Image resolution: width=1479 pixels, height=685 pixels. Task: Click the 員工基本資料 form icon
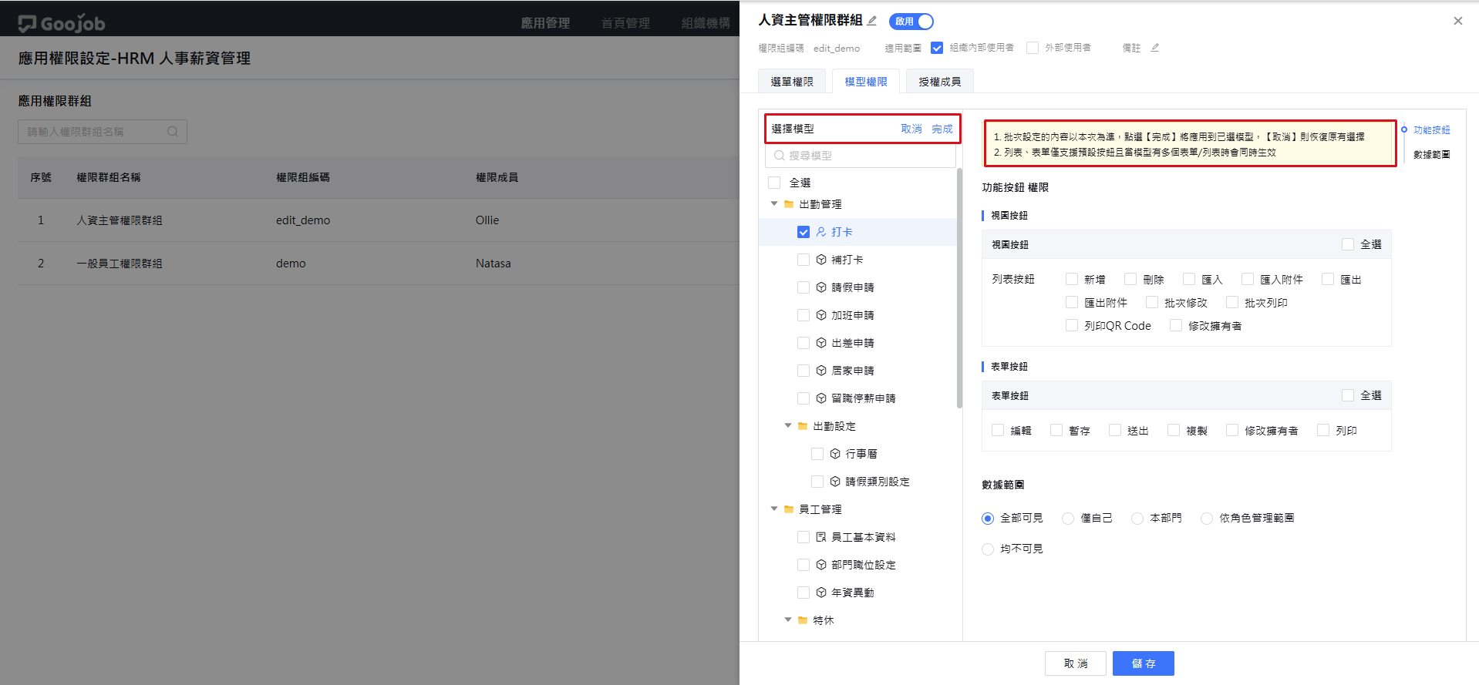click(x=821, y=537)
